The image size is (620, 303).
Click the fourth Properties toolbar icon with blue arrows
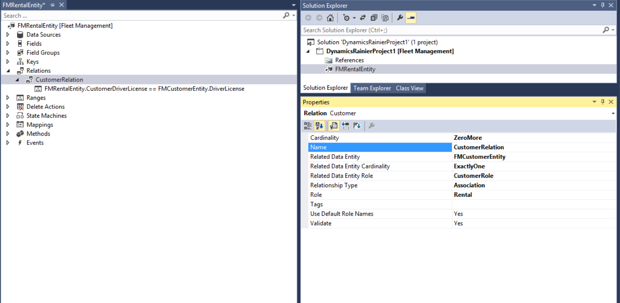click(345, 126)
